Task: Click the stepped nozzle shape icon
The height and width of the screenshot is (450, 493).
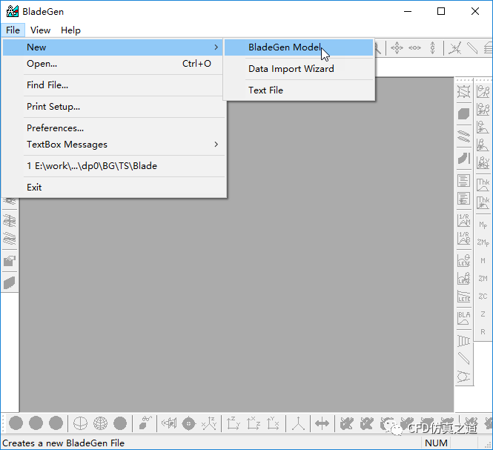Action: pos(464,340)
